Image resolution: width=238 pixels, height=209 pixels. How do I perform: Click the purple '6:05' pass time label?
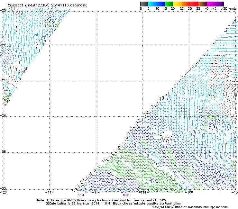126,195
